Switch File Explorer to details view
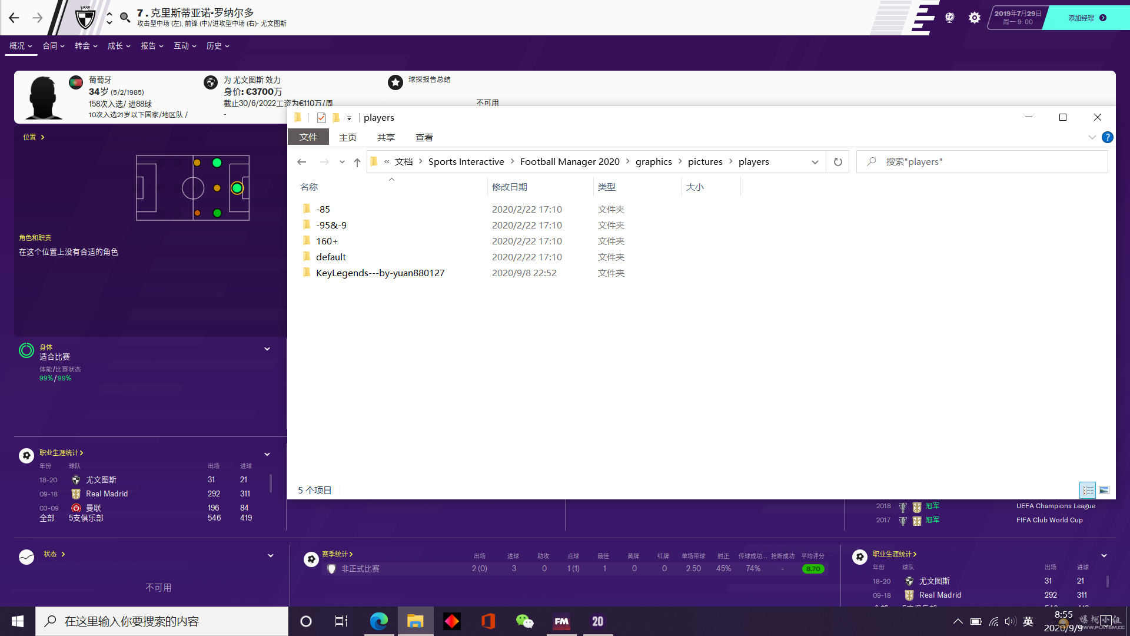This screenshot has height=636, width=1130. pos(1088,490)
